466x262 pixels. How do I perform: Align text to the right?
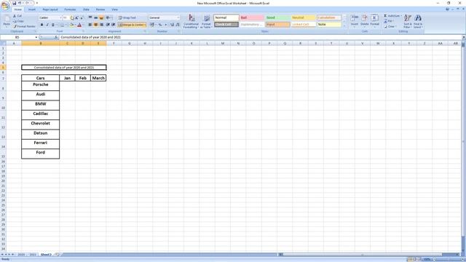[x=101, y=25]
